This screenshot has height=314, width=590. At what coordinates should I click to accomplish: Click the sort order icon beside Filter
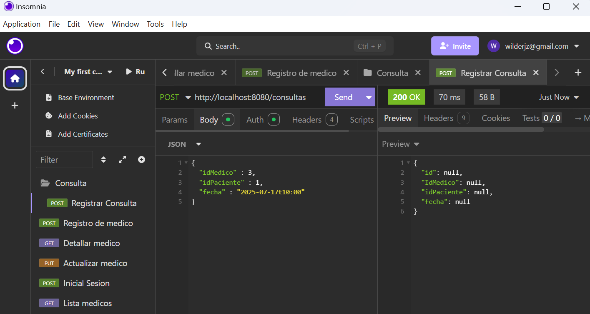[x=103, y=160]
